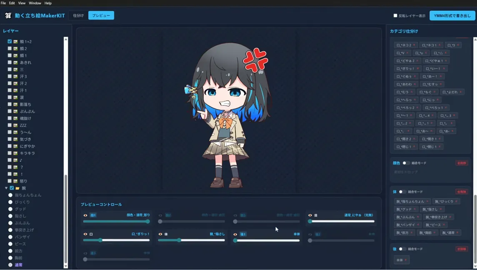The image size is (477, 270).
Task: Open the Edit menu
Action: [12, 3]
